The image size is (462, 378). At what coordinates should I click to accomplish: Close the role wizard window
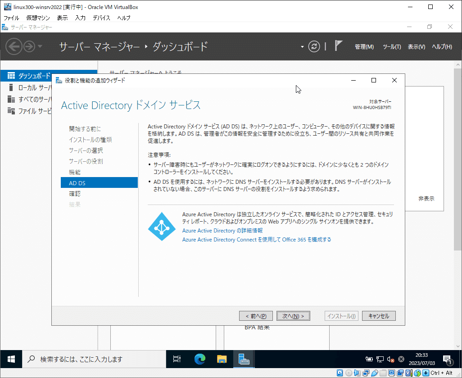394,80
